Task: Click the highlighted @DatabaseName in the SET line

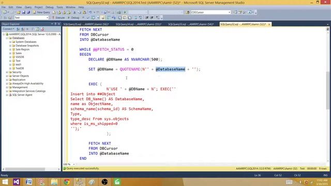Action: [170, 69]
